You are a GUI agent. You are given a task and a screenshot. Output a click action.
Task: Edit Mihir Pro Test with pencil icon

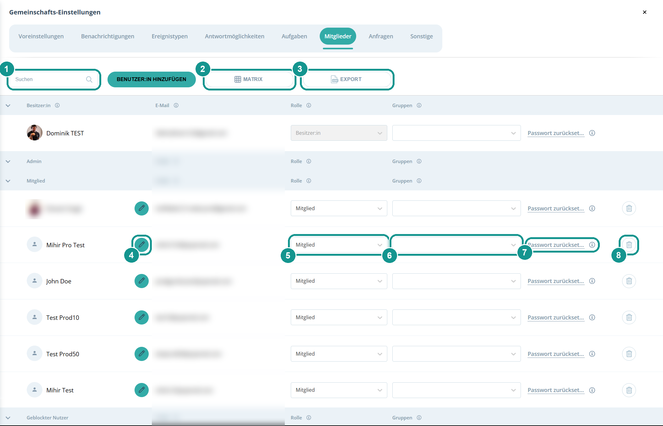point(141,244)
